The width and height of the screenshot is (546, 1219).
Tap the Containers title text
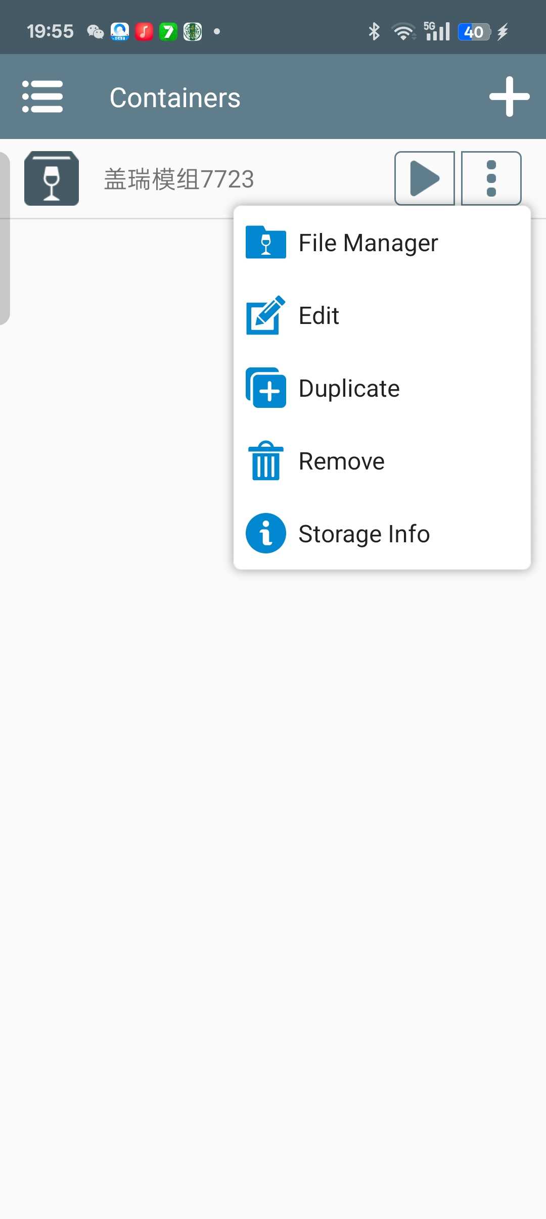click(x=175, y=98)
